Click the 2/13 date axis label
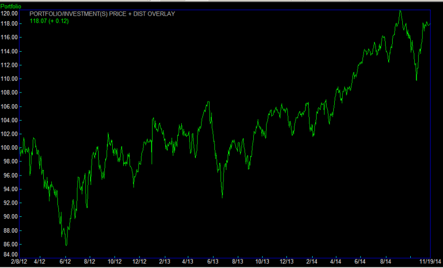 (165, 262)
